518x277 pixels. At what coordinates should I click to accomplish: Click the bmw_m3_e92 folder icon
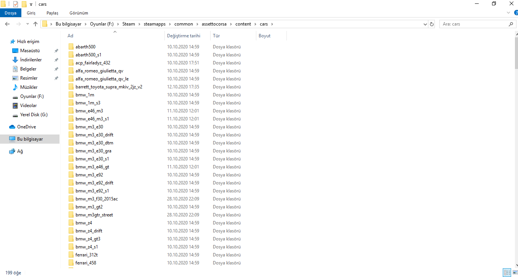point(71,175)
